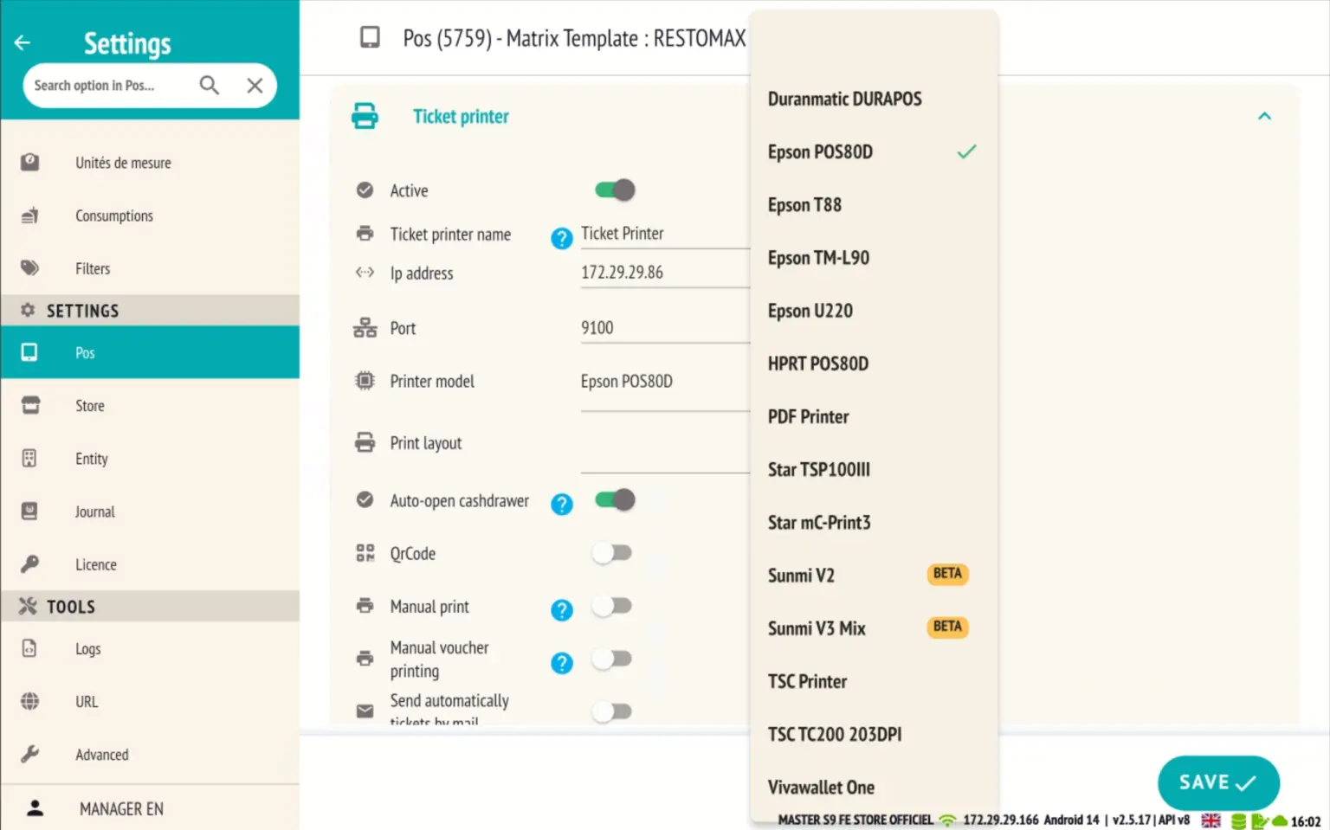Choose Sunmi V3 Mix beta option

[875, 627]
